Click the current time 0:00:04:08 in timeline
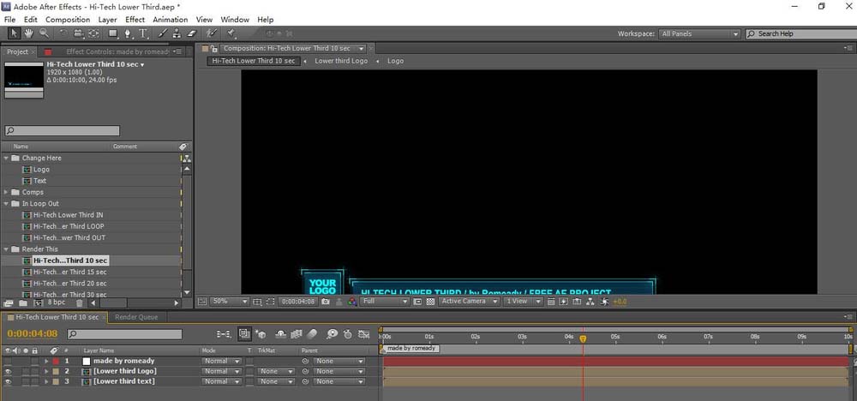 pyautogui.click(x=33, y=334)
